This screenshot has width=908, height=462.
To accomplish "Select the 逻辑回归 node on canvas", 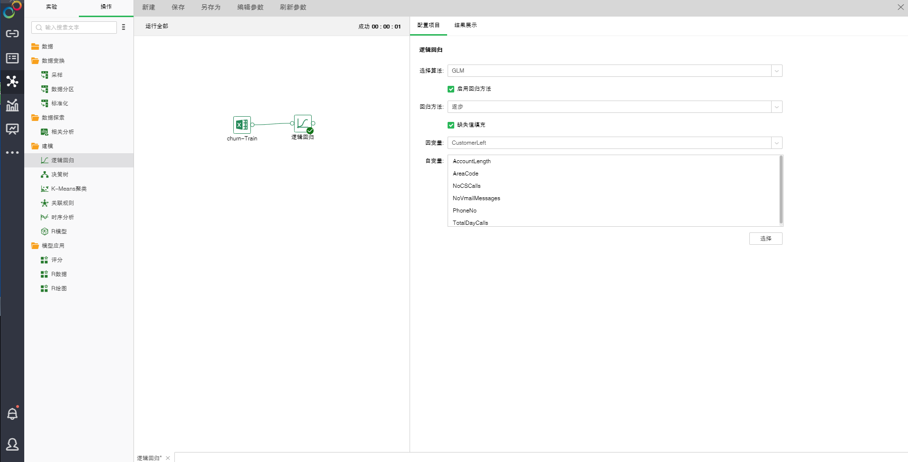I will (x=303, y=124).
